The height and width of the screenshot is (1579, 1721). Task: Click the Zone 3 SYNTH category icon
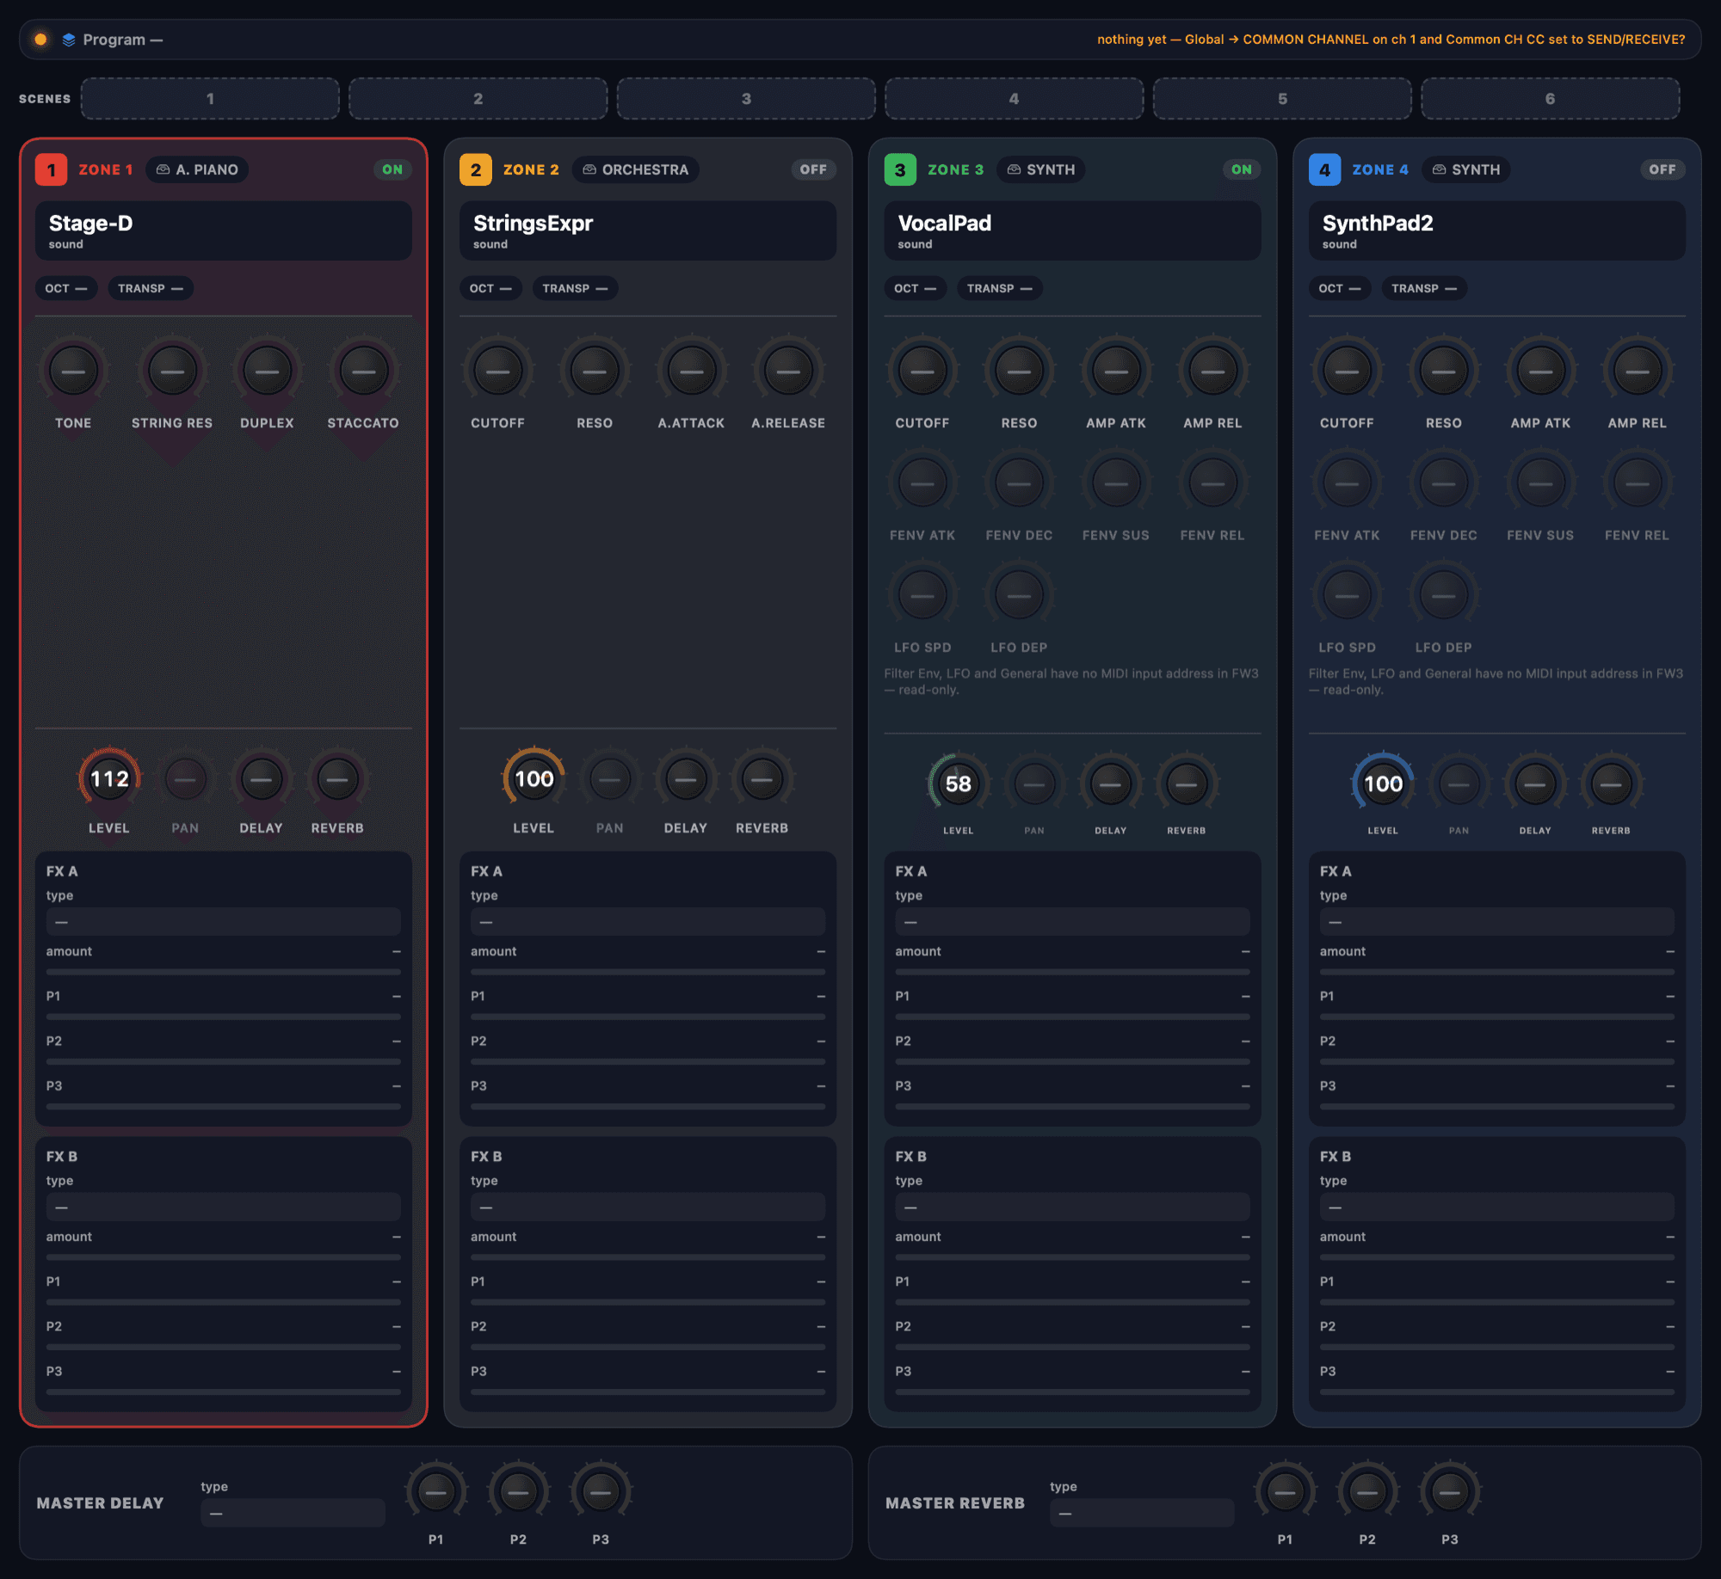click(x=1014, y=169)
